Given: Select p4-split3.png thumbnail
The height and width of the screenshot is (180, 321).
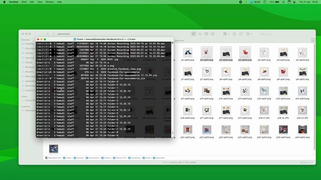Looking at the screenshot, I should [302, 52].
